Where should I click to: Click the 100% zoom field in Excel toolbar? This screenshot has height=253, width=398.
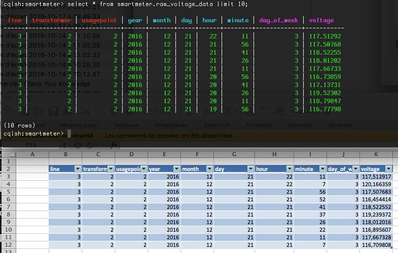pos(298,111)
